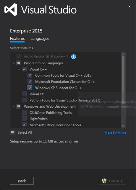Uncheck Microsoft Foundation Classes for C++
Screen dimensions: 136x190
point(30,81)
